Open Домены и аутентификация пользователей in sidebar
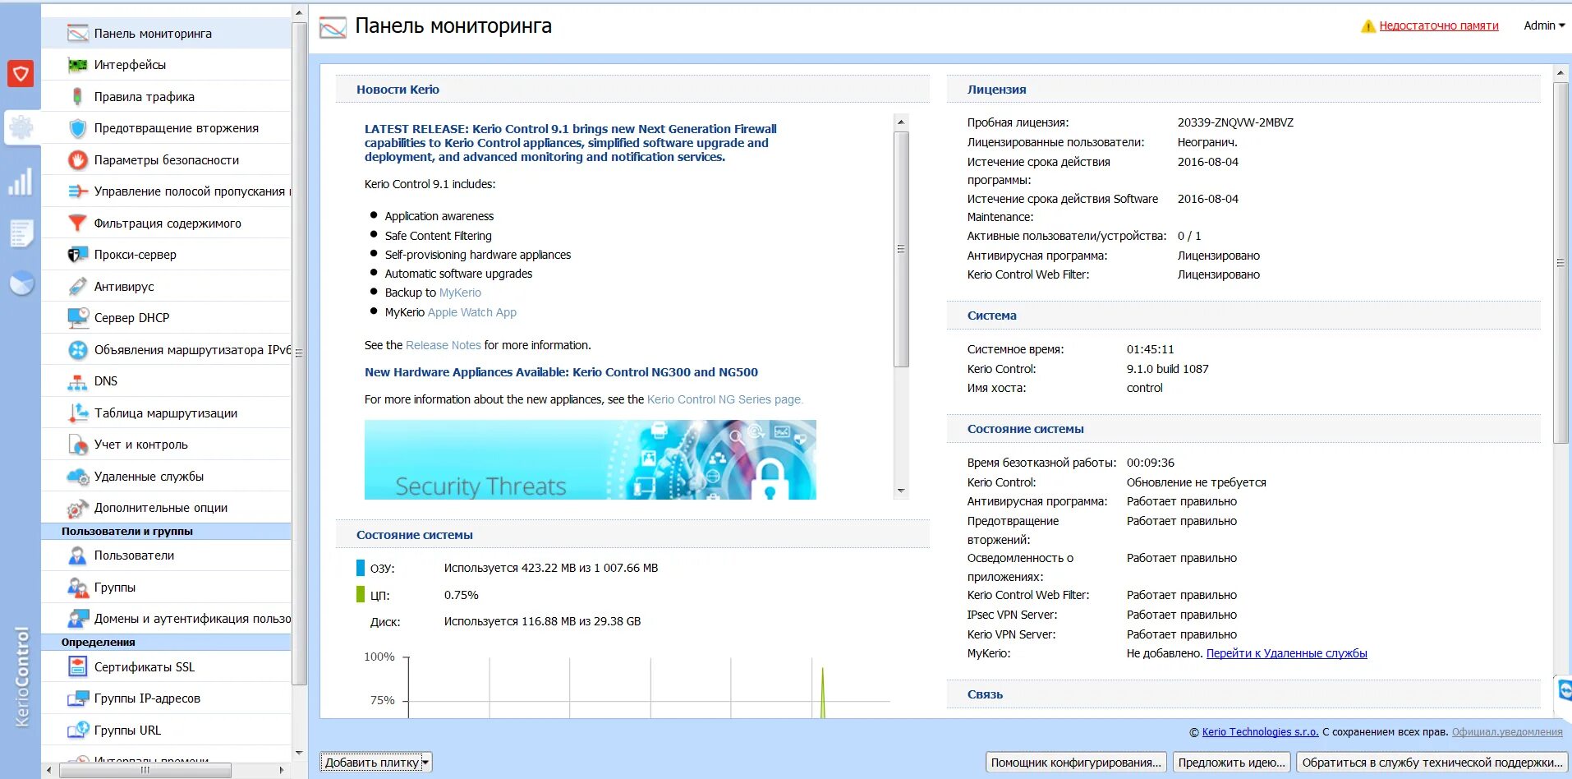This screenshot has width=1572, height=779. 166,619
